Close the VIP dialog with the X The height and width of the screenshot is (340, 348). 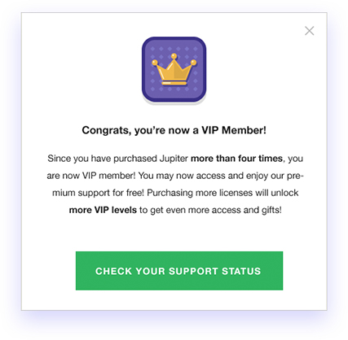click(309, 31)
